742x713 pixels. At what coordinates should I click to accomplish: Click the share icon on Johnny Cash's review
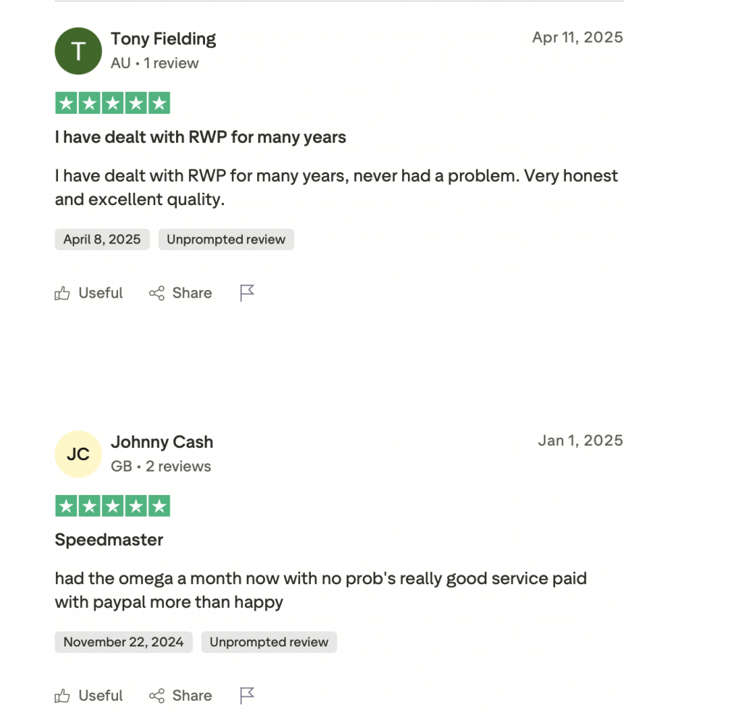[157, 696]
